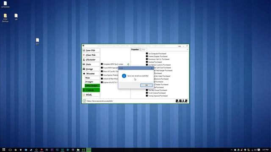271x152 pixels.
Task: Open Action Center notifications icon
Action: [x=259, y=150]
